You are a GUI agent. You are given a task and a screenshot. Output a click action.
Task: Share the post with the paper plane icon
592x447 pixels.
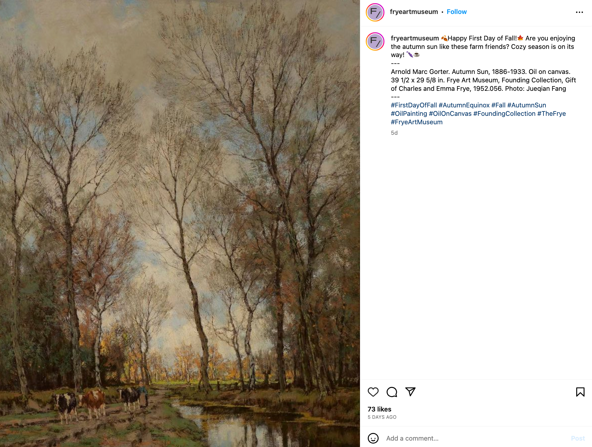click(x=410, y=392)
